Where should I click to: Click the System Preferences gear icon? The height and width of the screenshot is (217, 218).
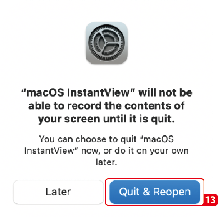coord(106,43)
